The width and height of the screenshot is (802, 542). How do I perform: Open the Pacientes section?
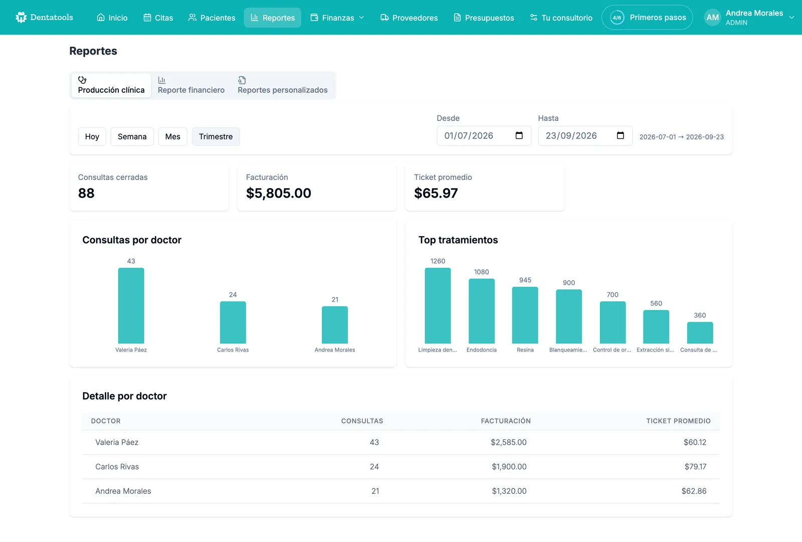(x=212, y=18)
